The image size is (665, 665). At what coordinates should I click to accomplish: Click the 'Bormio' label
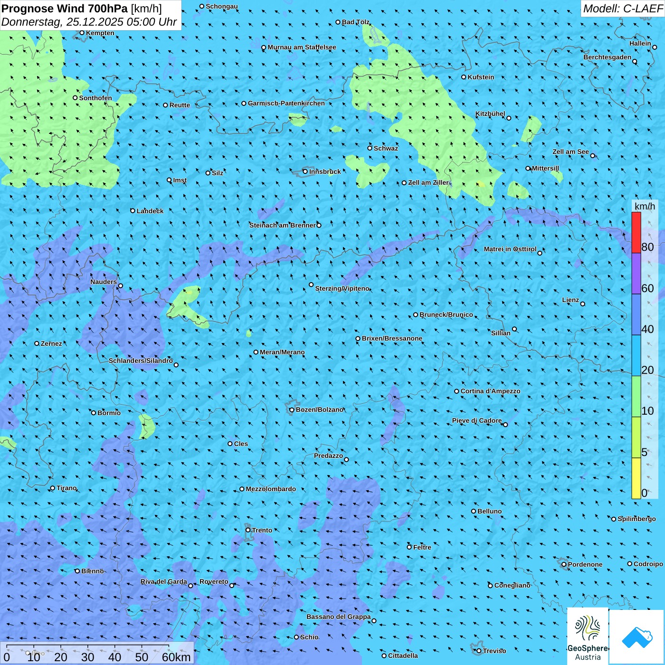109,413
